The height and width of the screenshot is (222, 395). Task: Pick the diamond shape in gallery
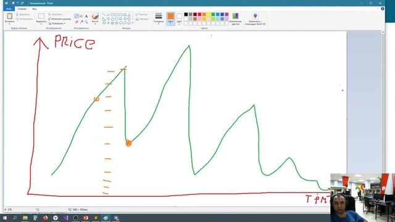(108, 19)
